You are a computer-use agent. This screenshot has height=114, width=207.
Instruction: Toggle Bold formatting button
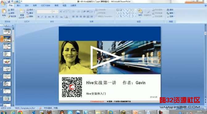coord(39,17)
